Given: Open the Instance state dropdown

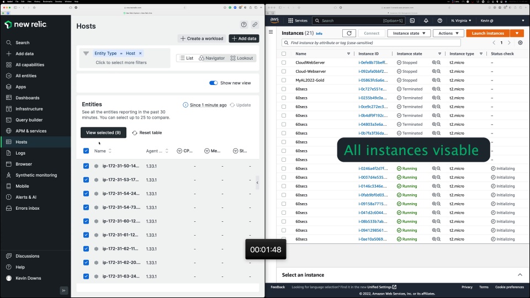Looking at the screenshot, I should [x=409, y=33].
